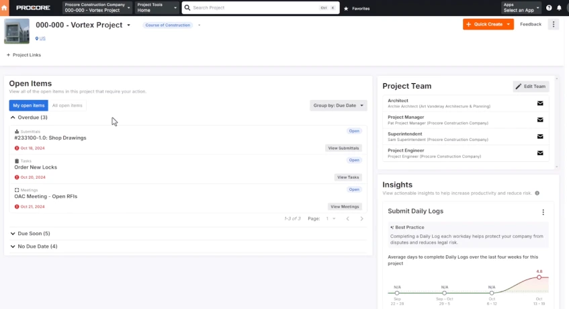569x309 pixels.
Task: Click the plus icon for Project Links
Action: click(x=8, y=55)
